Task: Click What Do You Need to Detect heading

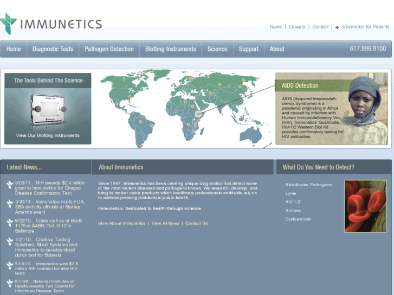Action: [x=318, y=167]
